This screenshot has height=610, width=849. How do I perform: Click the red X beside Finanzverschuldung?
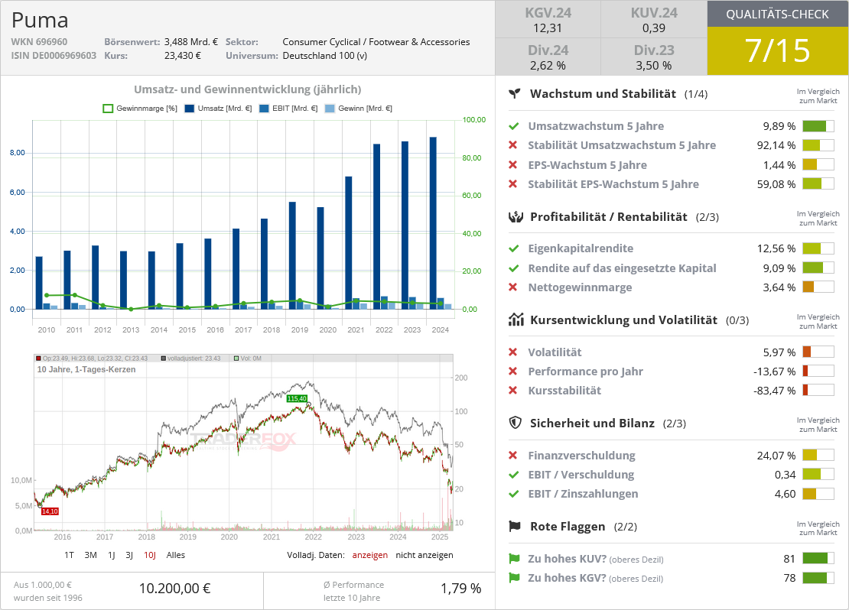[x=512, y=455]
